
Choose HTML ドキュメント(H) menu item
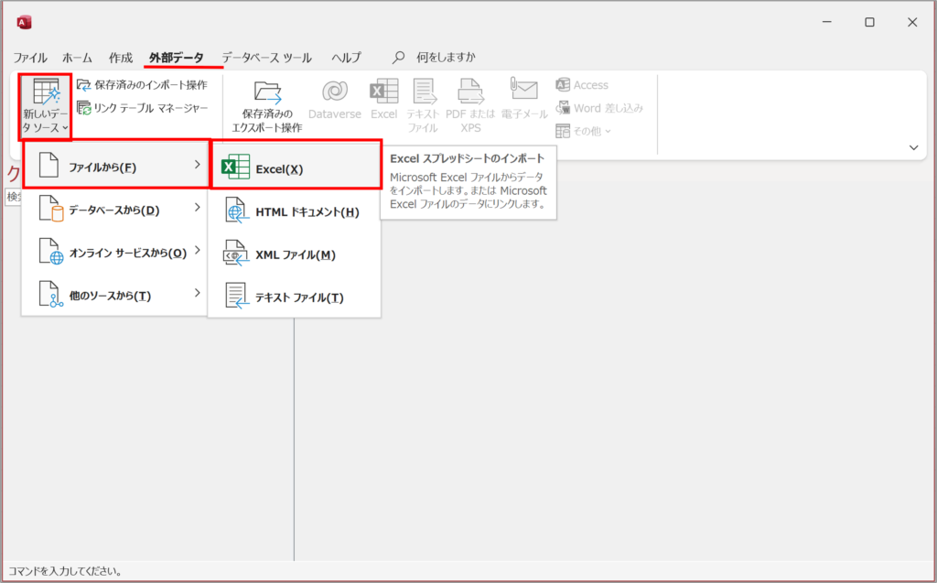tap(294, 211)
